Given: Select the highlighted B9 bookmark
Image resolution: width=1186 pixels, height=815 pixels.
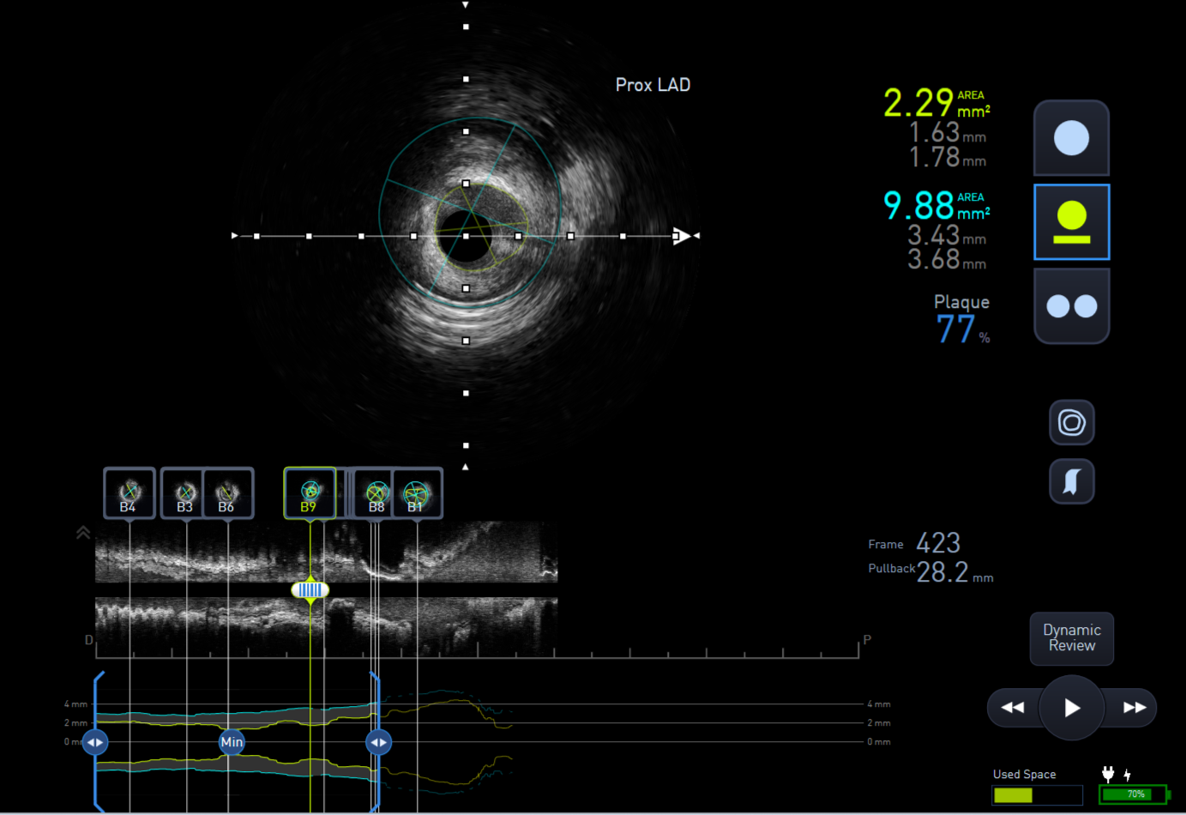Looking at the screenshot, I should pyautogui.click(x=310, y=493).
